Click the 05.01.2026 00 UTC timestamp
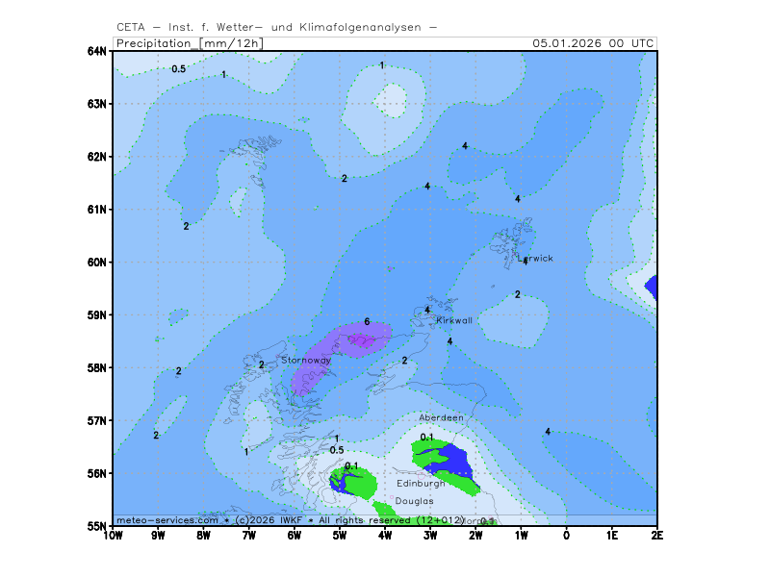This screenshot has height=577, width=770. 594,43
